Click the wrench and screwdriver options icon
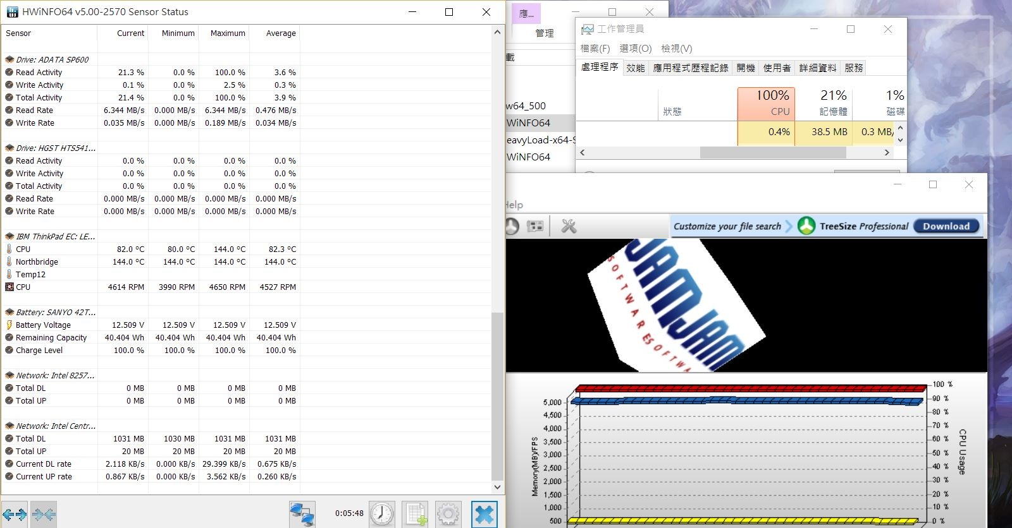 click(569, 226)
